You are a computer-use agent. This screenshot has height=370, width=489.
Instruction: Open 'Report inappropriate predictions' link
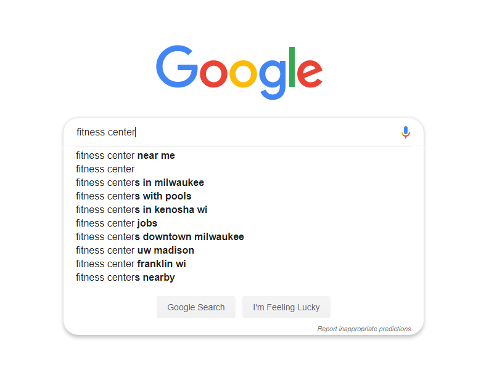click(364, 329)
